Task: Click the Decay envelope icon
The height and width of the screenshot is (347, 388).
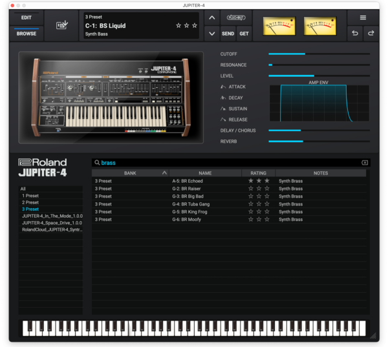Action: 223,98
